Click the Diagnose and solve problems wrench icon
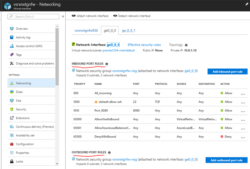 (12, 63)
